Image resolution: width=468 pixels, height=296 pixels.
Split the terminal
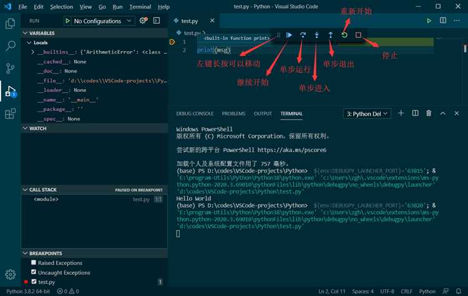[415, 113]
